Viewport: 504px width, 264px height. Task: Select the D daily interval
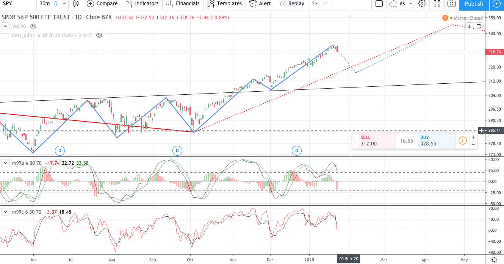click(56, 3)
